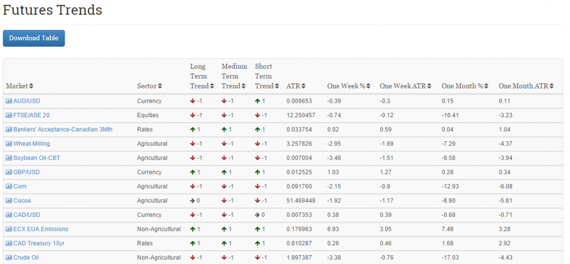The image size is (570, 264).
Task: Open the CAD Treasury 10yr link
Action: pos(39,243)
